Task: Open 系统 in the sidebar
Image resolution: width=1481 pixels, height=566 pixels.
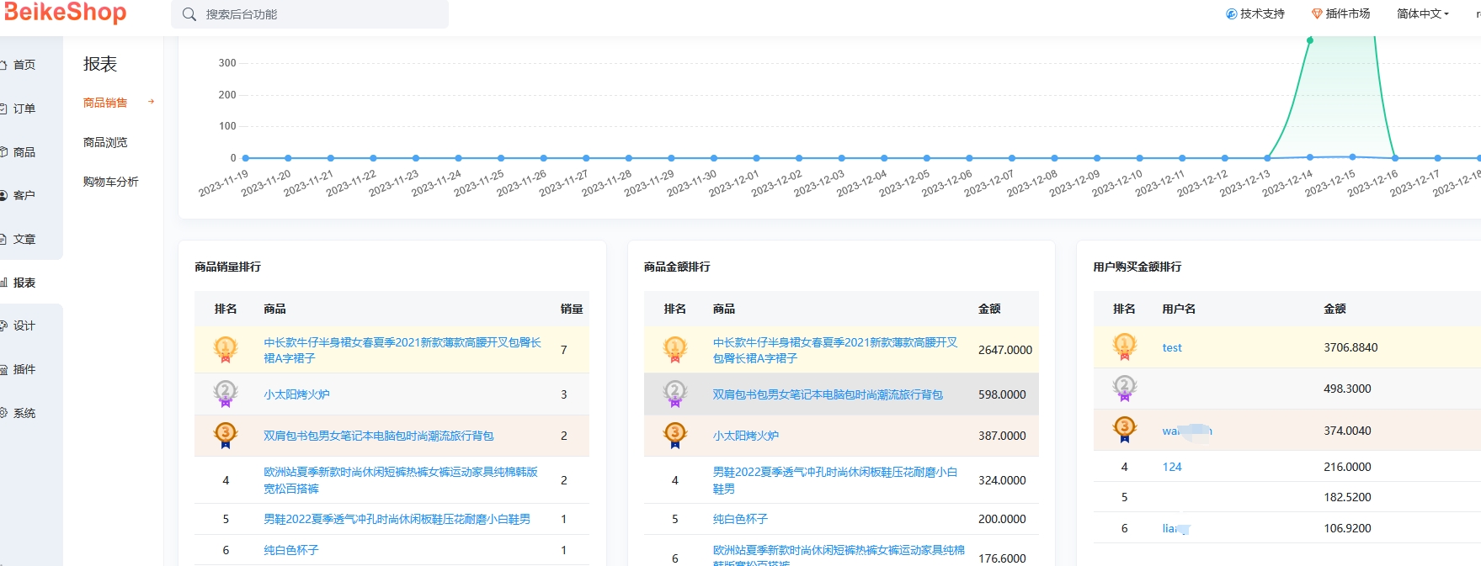Action: tap(24, 413)
